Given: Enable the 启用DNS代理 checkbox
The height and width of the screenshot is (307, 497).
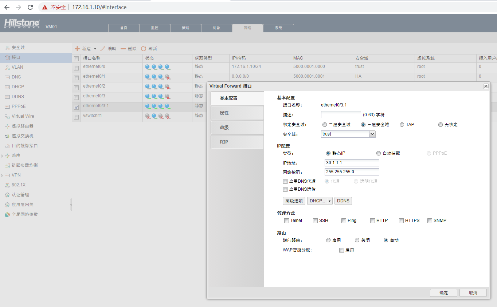Looking at the screenshot, I should click(285, 181).
